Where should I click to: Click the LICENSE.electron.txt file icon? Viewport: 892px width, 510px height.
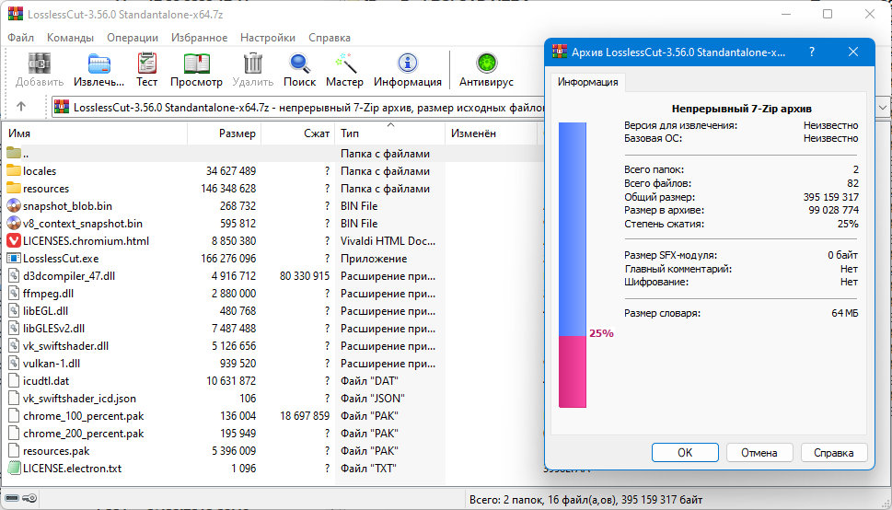[14, 469]
